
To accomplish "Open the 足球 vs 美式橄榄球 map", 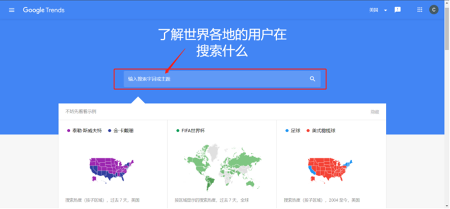I will pos(331,171).
